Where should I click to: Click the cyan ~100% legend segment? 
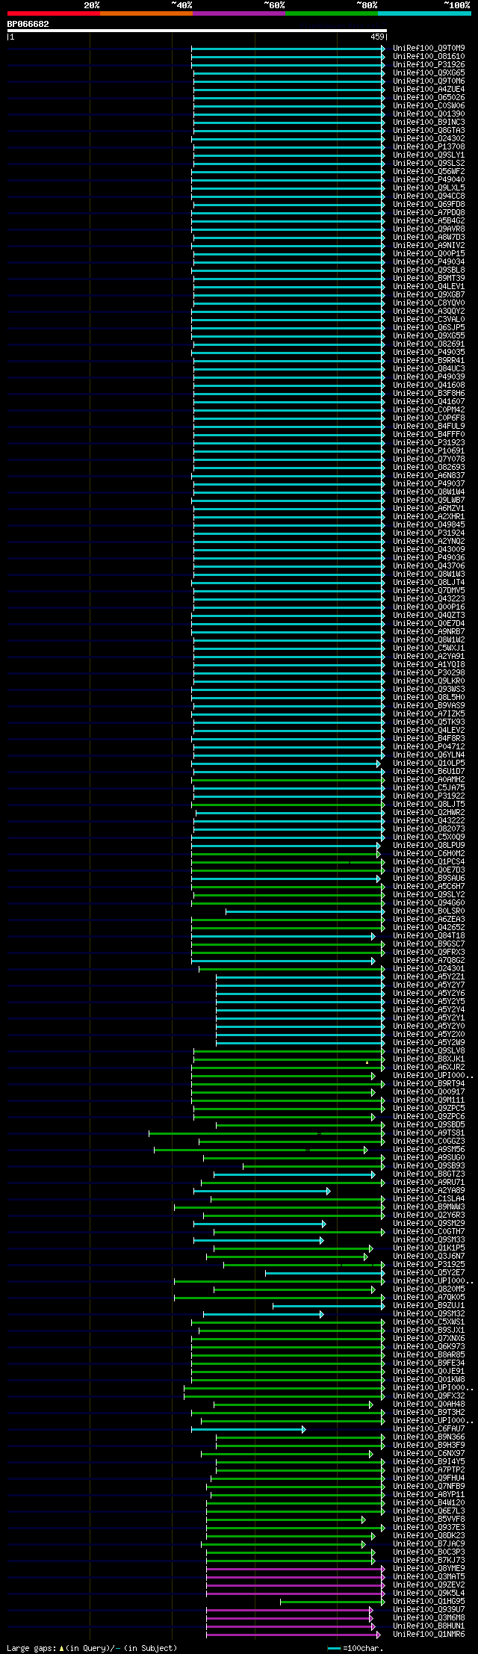point(424,13)
